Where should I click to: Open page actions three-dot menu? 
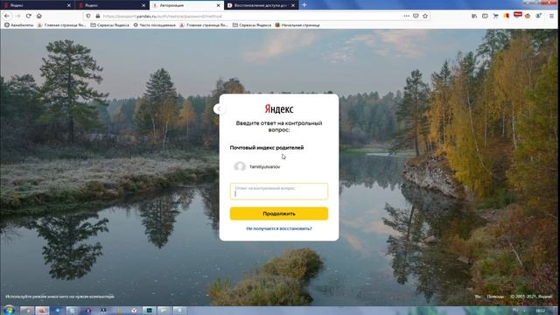(x=406, y=16)
